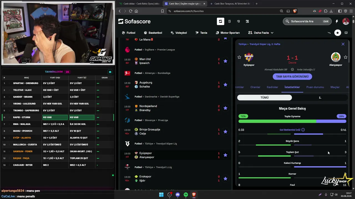
Task: Click the Bundesliga logo icon
Action: click(x=127, y=73)
